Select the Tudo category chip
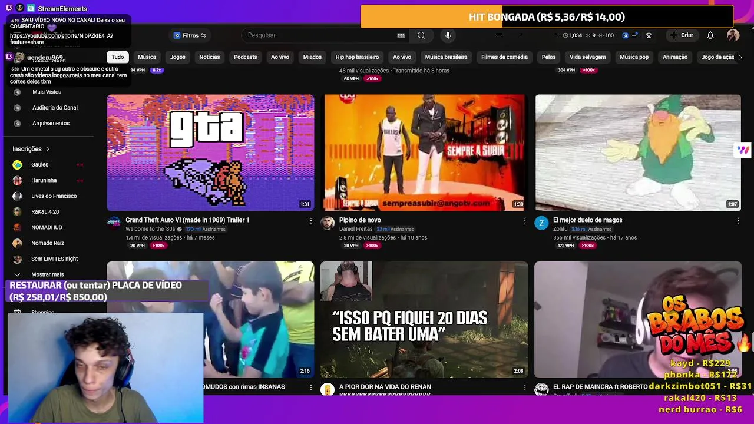The height and width of the screenshot is (424, 754). coord(118,57)
